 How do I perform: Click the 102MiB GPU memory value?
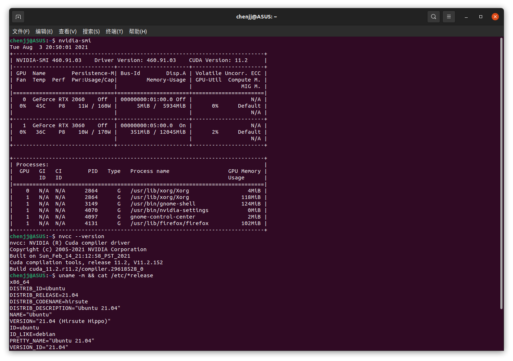(x=251, y=223)
